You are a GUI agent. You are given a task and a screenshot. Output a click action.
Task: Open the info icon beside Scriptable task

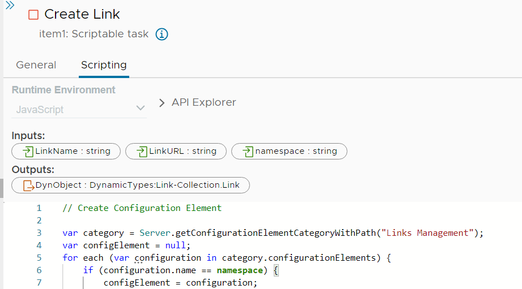(x=162, y=34)
